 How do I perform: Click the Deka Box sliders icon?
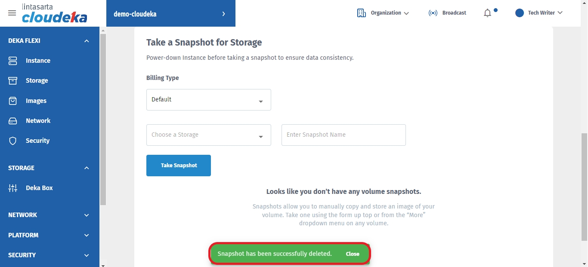tap(13, 188)
